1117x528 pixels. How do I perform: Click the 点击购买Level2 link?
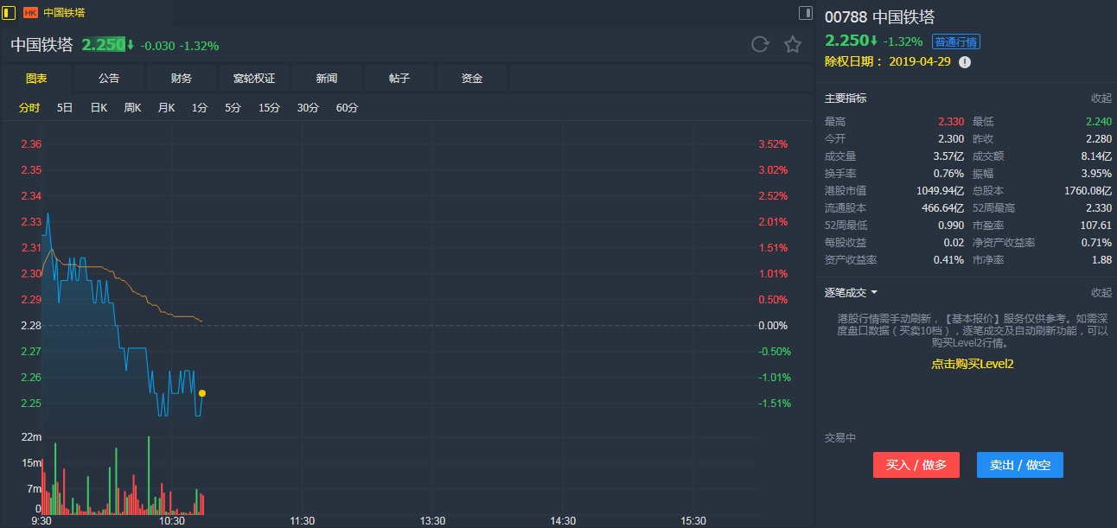pyautogui.click(x=972, y=364)
